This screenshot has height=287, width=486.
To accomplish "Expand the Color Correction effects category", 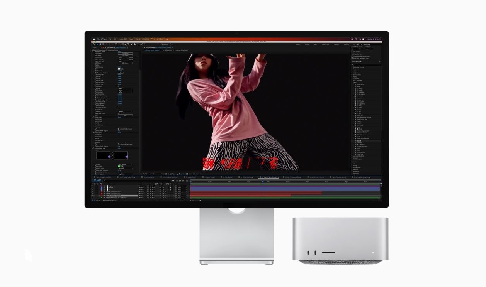I will pos(352,81).
